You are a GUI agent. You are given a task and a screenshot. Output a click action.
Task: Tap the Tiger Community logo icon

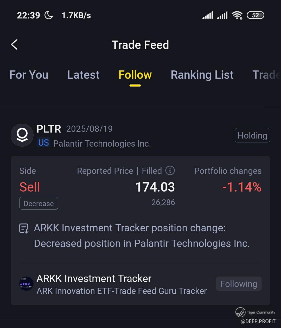[x=240, y=312]
